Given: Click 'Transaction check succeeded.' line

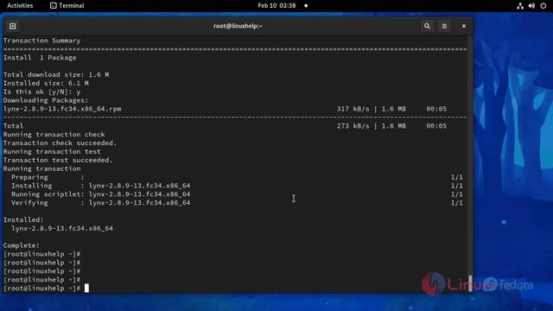Looking at the screenshot, I should (x=60, y=143).
